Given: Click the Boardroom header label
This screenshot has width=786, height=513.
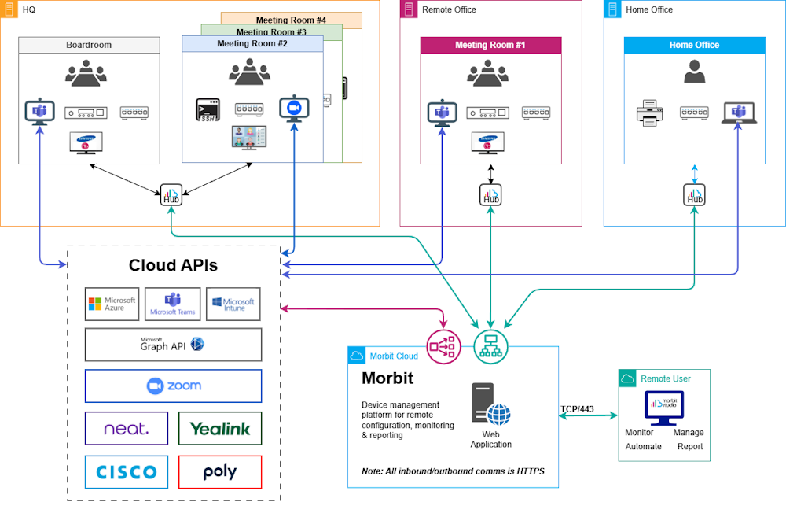Looking at the screenshot, I should [90, 45].
